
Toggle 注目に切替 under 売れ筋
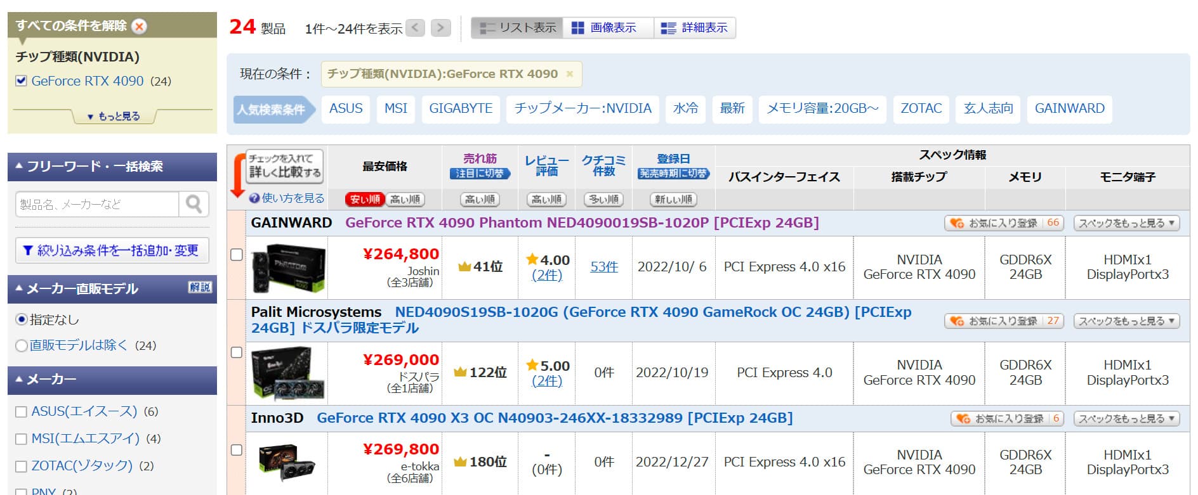click(x=480, y=174)
